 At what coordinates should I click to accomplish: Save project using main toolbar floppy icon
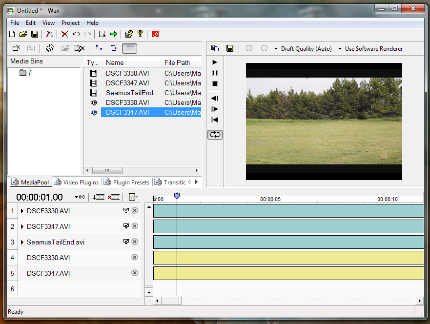(x=35, y=34)
